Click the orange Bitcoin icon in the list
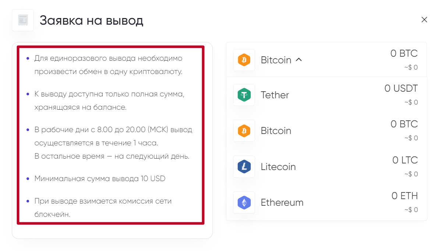The height and width of the screenshot is (251, 438). click(244, 131)
